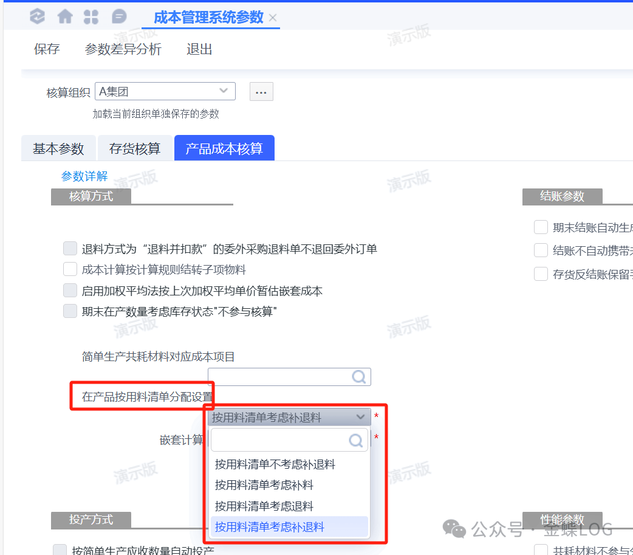633x555 pixels.
Task: Tick the 退料方式为"退料并扣款" checkbox
Action: 70,249
